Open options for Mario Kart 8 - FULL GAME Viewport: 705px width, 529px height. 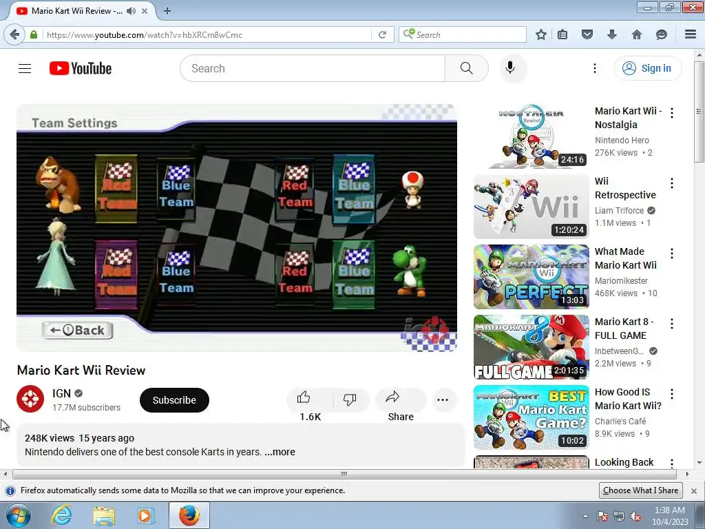(672, 324)
